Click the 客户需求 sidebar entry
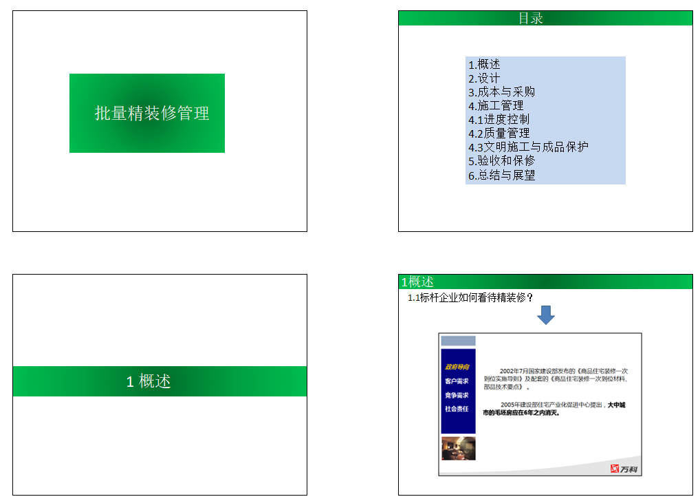 [x=457, y=379]
